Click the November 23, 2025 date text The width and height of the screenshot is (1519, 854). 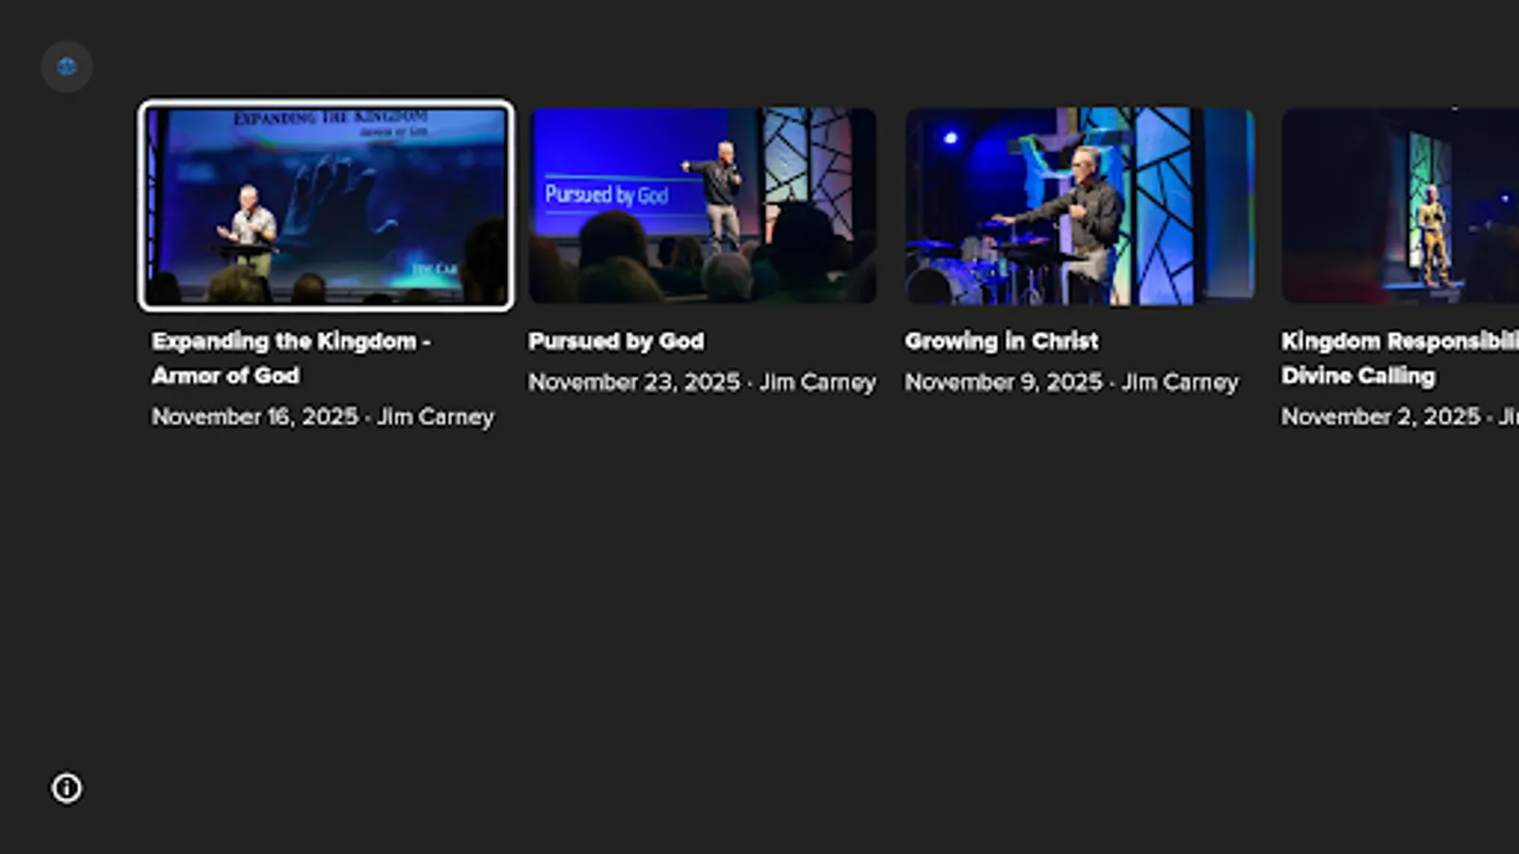[634, 382]
